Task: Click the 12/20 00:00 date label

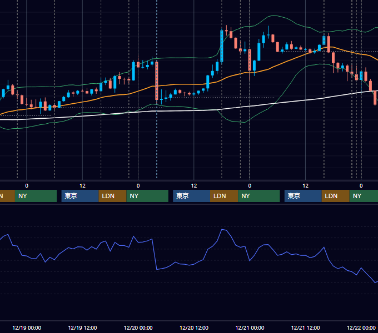Action: (x=138, y=327)
